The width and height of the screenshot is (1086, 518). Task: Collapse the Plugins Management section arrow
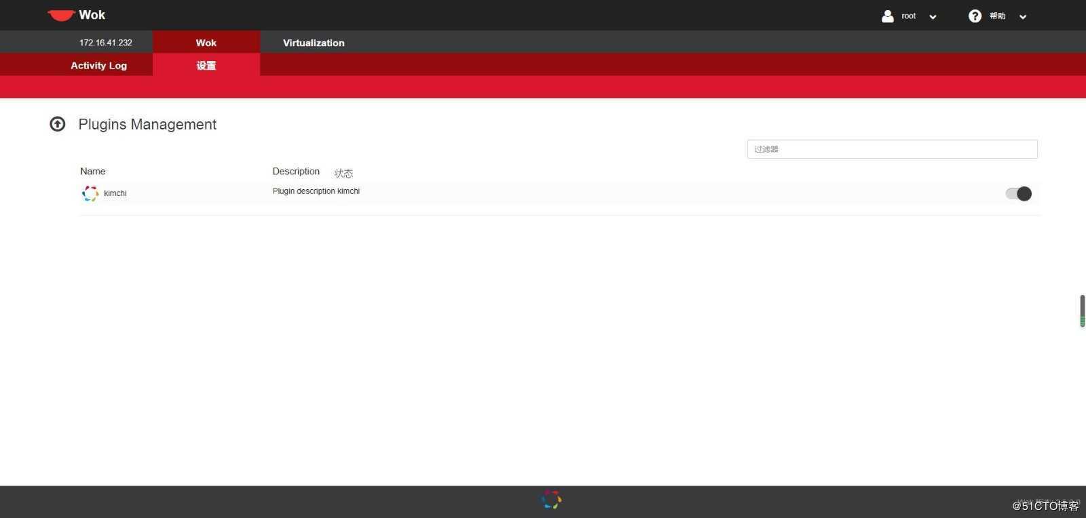(x=58, y=124)
